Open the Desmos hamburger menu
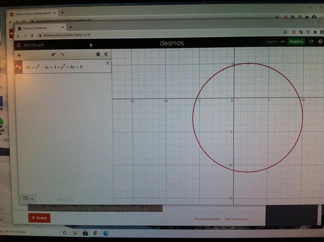 point(19,45)
